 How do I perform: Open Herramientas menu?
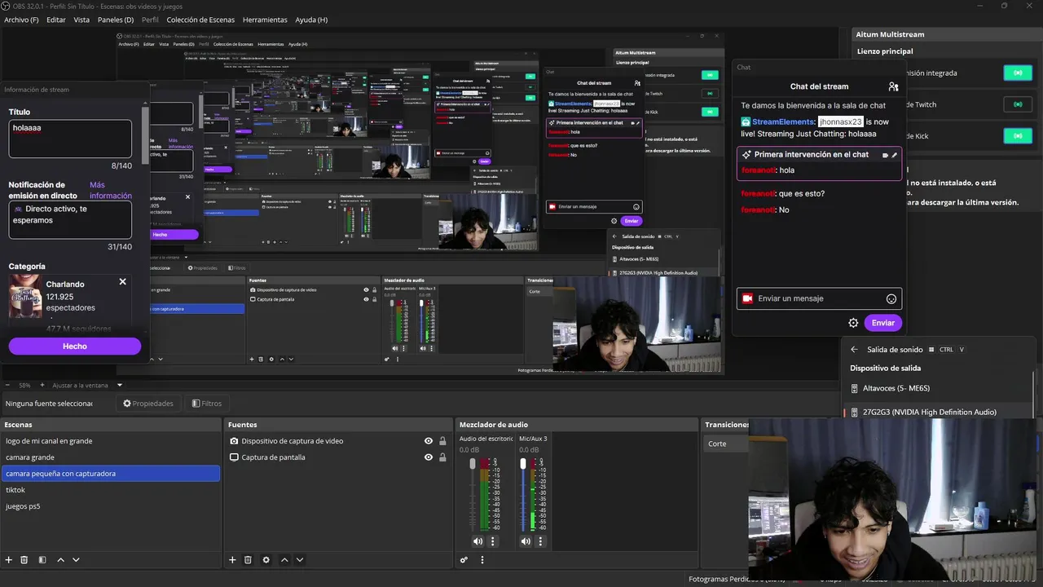(265, 20)
